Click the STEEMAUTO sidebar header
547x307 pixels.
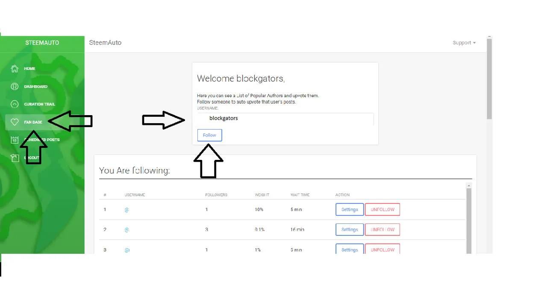tap(42, 43)
